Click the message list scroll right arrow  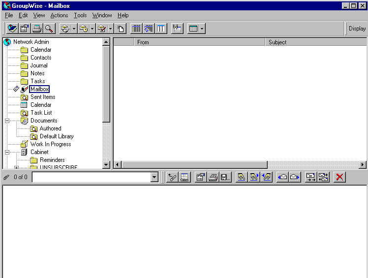363,165
